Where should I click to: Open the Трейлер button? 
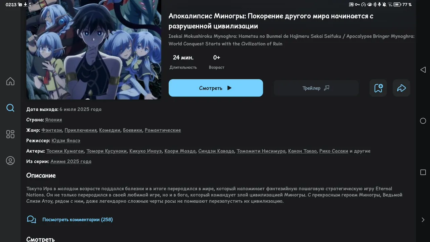[x=316, y=88]
